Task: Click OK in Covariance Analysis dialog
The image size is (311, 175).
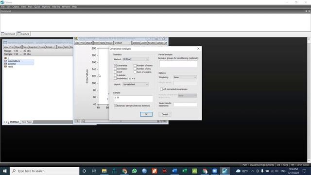Action: click(x=146, y=114)
